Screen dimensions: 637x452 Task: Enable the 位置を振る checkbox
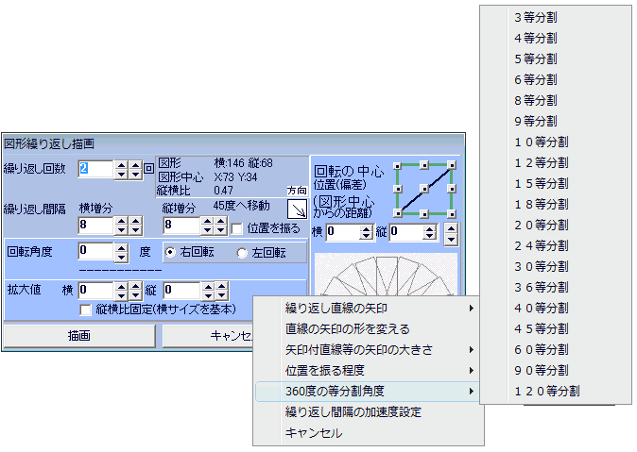237,226
